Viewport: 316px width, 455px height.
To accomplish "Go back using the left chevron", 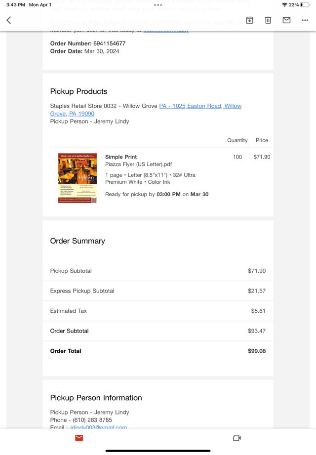I will (9, 20).
